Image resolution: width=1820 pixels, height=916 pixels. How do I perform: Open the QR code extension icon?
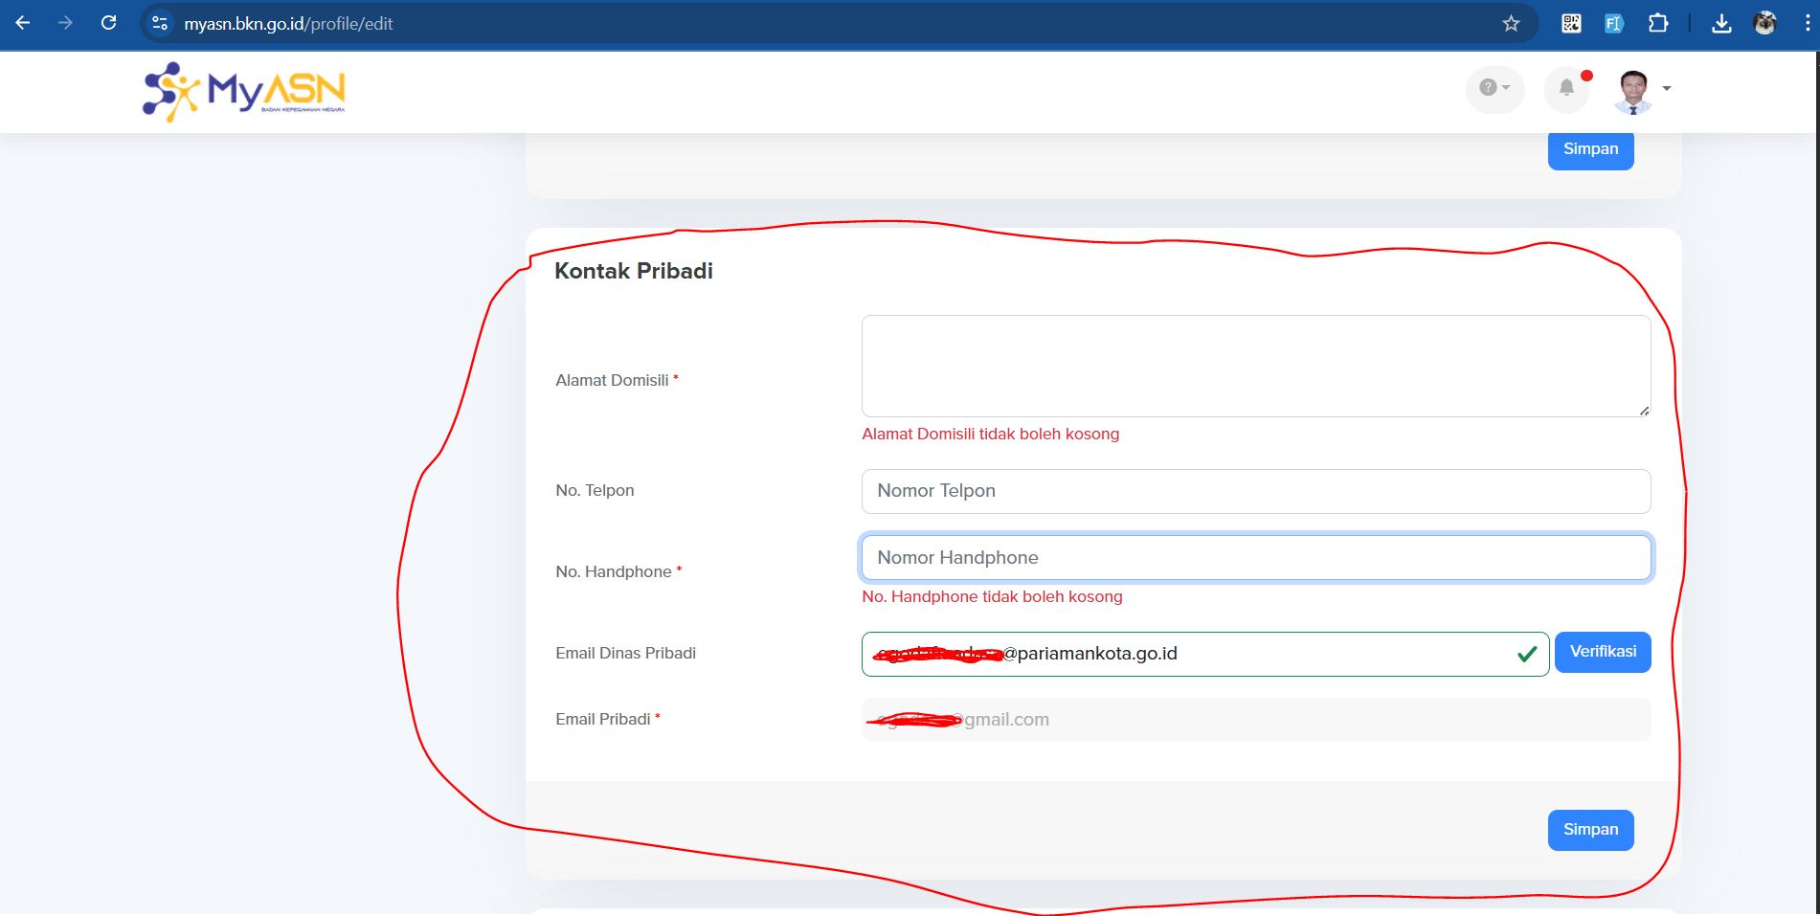point(1571,24)
